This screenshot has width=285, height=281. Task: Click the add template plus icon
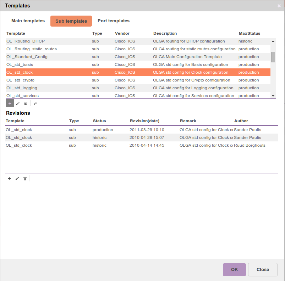tap(10, 103)
